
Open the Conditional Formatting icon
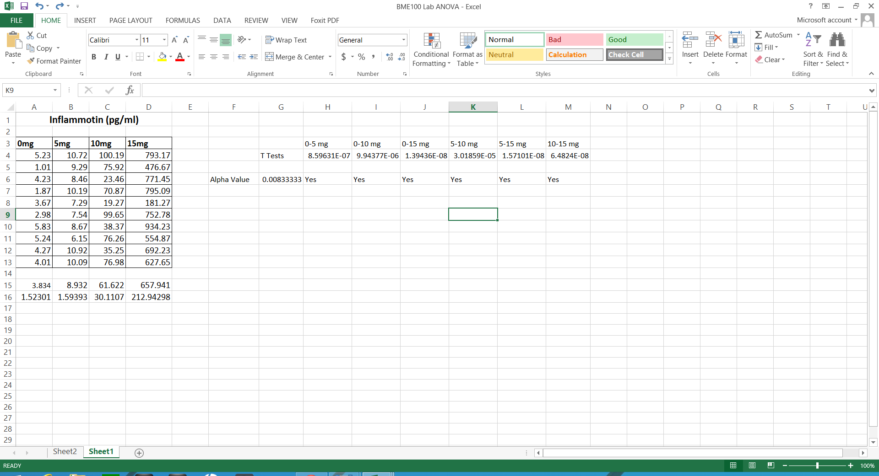pos(431,41)
